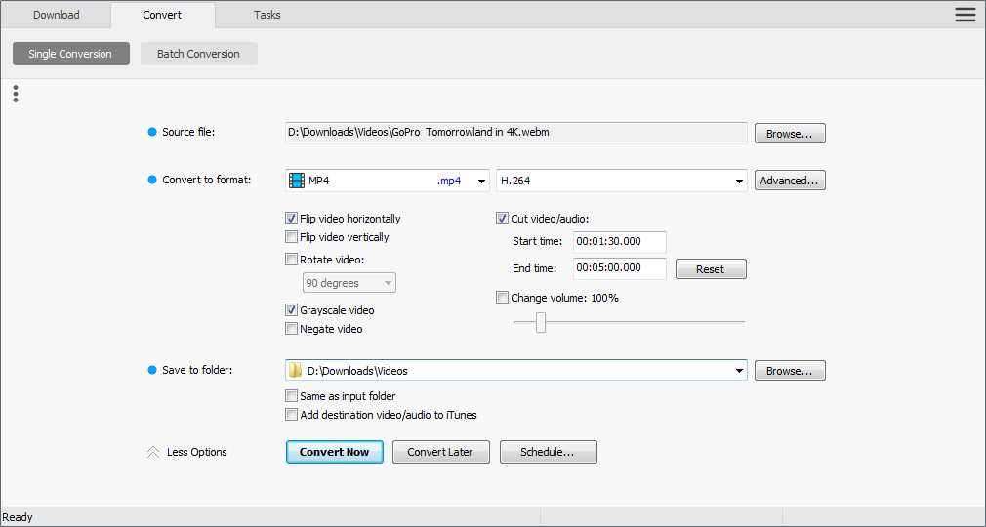Image resolution: width=986 pixels, height=527 pixels.
Task: Open the H.264 codec dropdown
Action: point(738,181)
